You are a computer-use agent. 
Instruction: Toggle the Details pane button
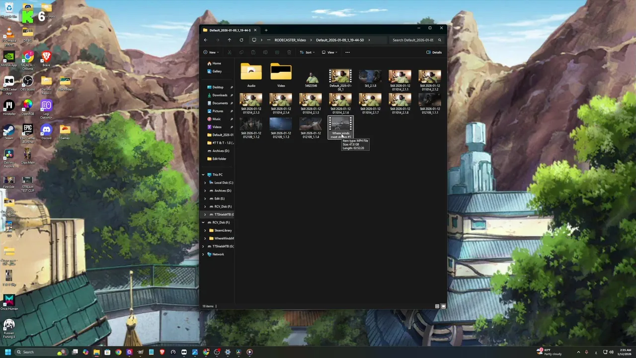(434, 52)
